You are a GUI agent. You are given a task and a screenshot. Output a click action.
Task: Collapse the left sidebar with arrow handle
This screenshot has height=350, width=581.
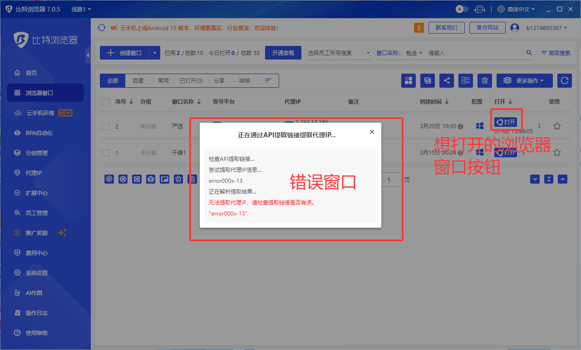[x=88, y=55]
